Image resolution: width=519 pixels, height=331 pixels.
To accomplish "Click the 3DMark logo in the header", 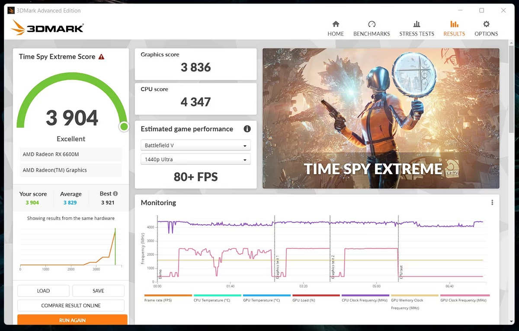I will coord(47,28).
